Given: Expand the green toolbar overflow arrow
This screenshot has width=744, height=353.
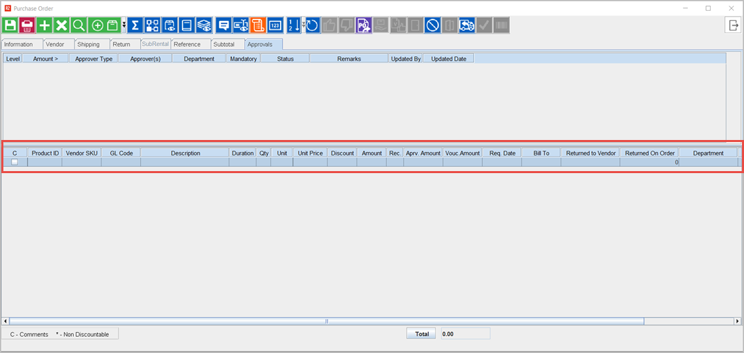Looking at the screenshot, I should (124, 26).
